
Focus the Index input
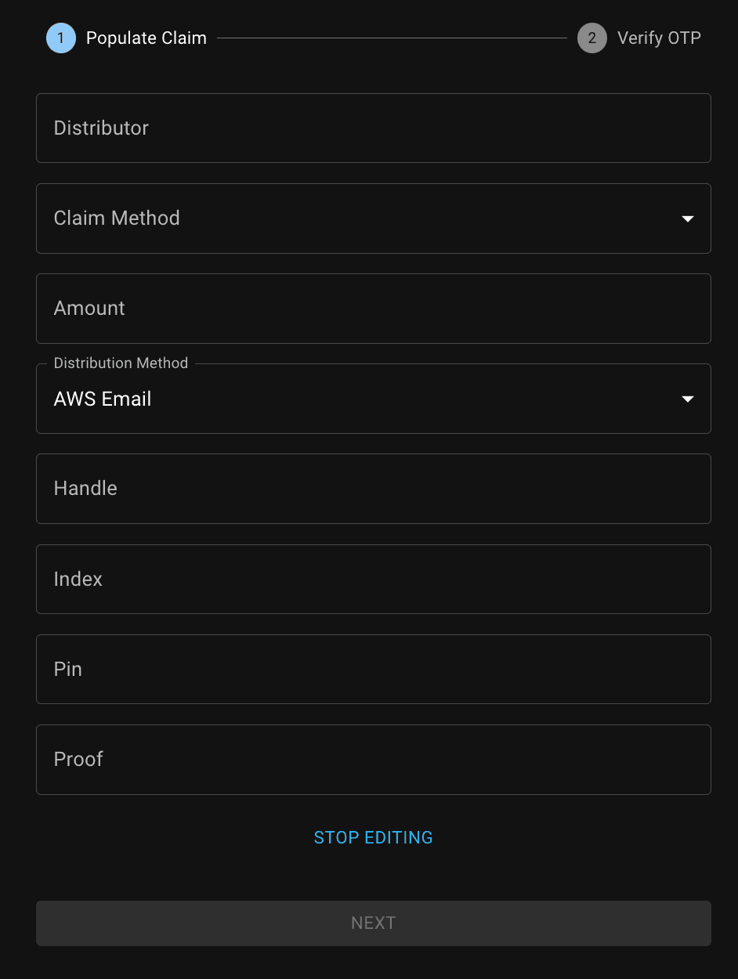[x=374, y=579]
